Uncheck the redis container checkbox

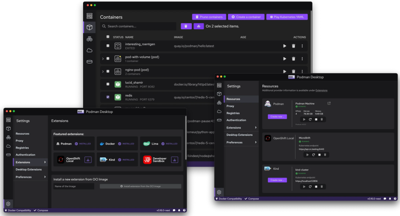108,97
